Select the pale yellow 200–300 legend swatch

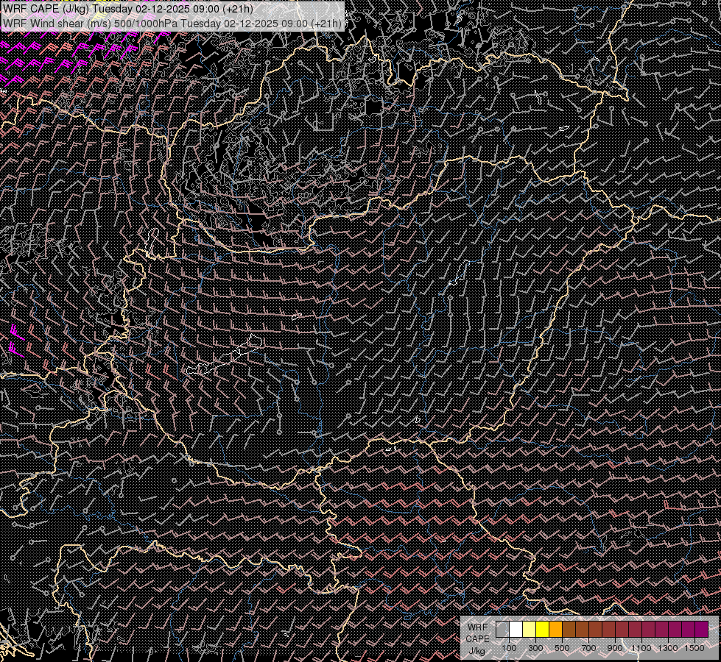click(530, 629)
